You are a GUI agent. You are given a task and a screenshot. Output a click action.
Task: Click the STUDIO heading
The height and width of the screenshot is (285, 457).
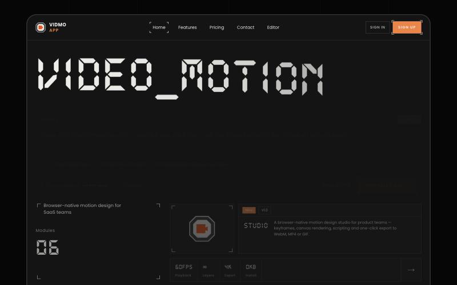[256, 226]
